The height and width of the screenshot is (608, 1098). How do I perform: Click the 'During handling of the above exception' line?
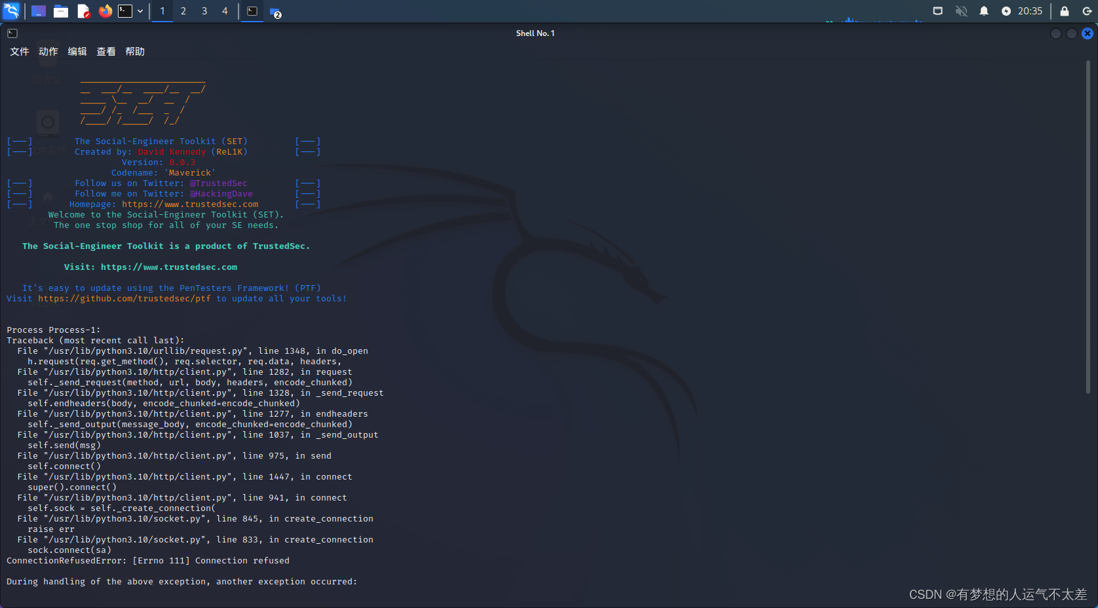182,582
